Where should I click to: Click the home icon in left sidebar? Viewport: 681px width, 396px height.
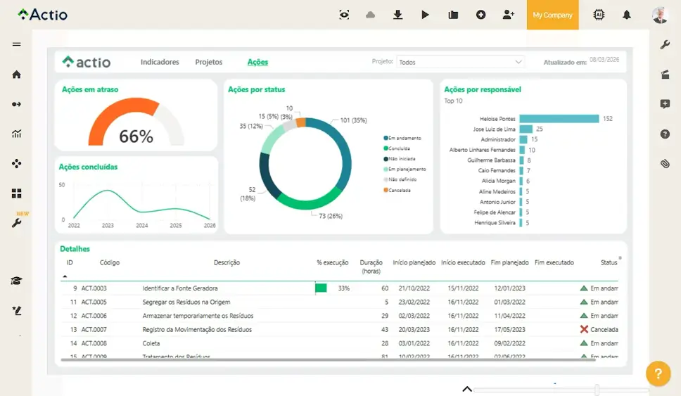click(16, 75)
